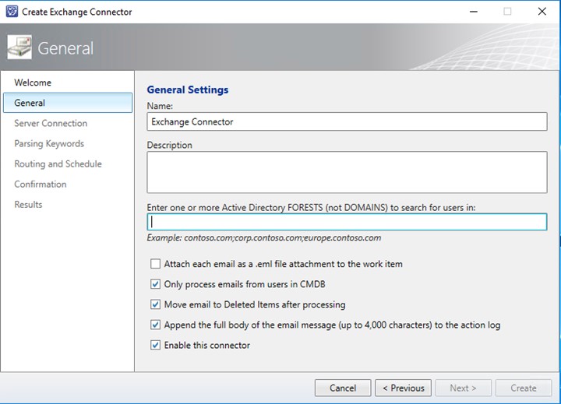Open Routing and Schedule step
This screenshot has height=404, width=561.
point(58,164)
